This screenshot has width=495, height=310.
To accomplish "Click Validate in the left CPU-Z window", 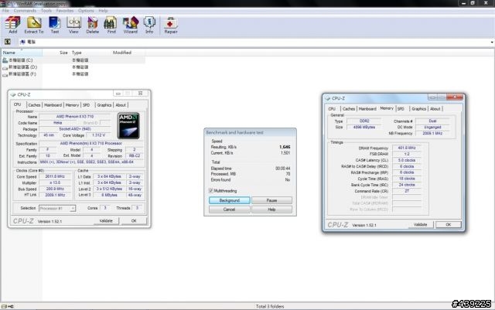I will click(106, 221).
